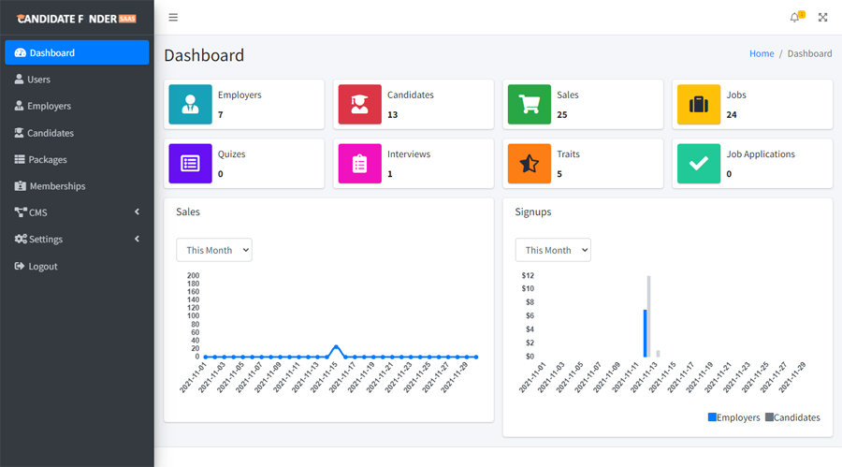Toggle fullscreen with the expand icon
842x467 pixels.
click(x=823, y=18)
